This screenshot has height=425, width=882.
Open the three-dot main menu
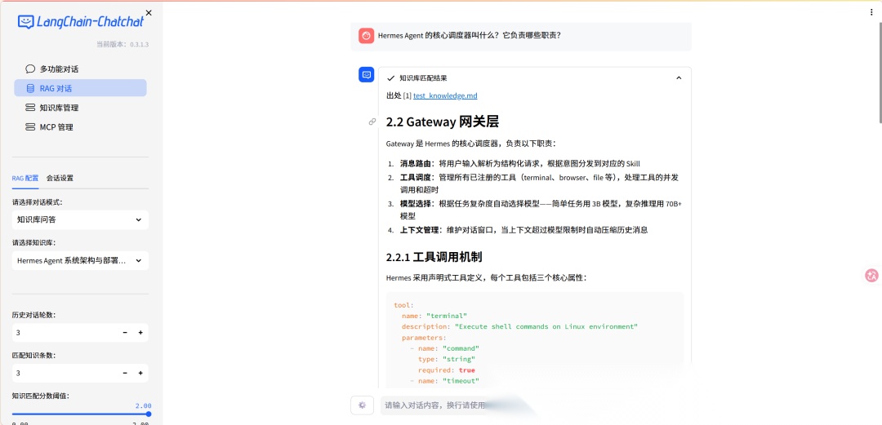point(871,12)
